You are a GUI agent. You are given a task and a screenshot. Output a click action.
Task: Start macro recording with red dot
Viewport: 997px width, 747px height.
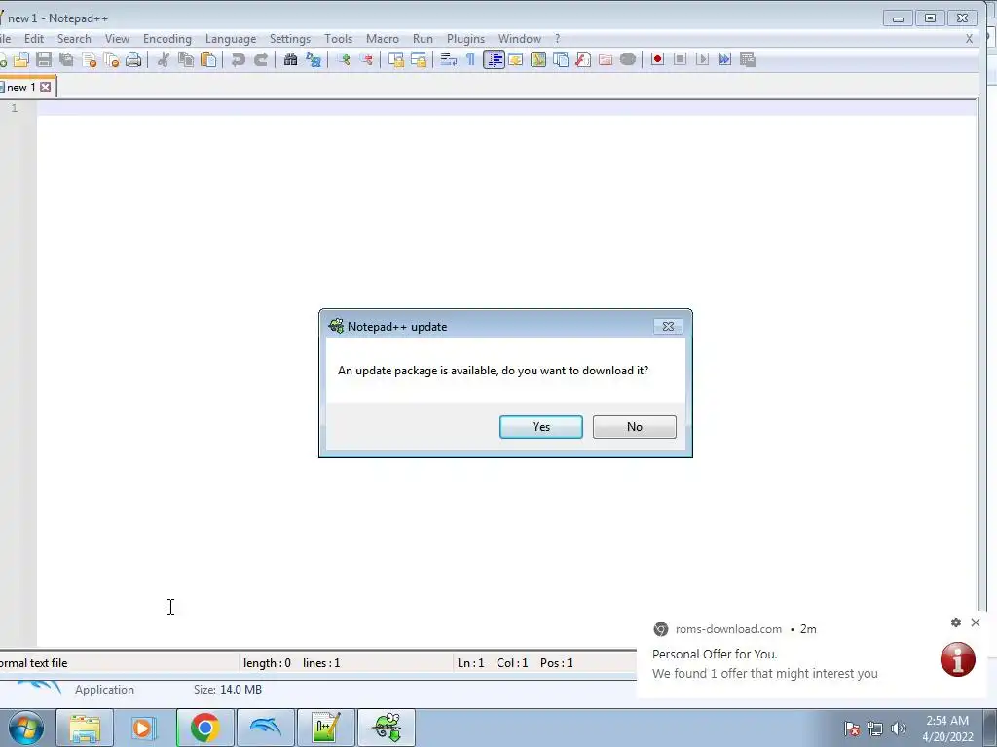pyautogui.click(x=657, y=59)
